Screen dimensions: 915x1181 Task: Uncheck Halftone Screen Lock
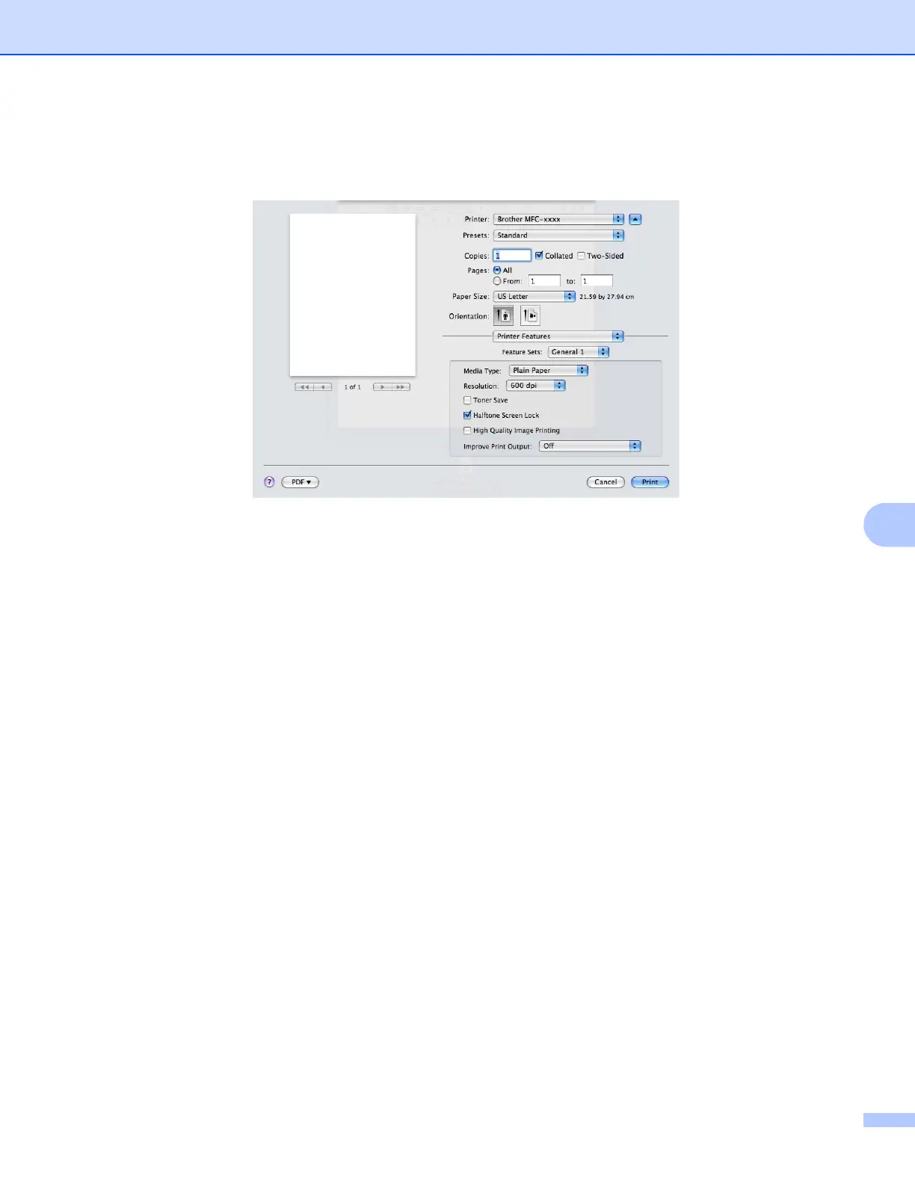point(467,415)
